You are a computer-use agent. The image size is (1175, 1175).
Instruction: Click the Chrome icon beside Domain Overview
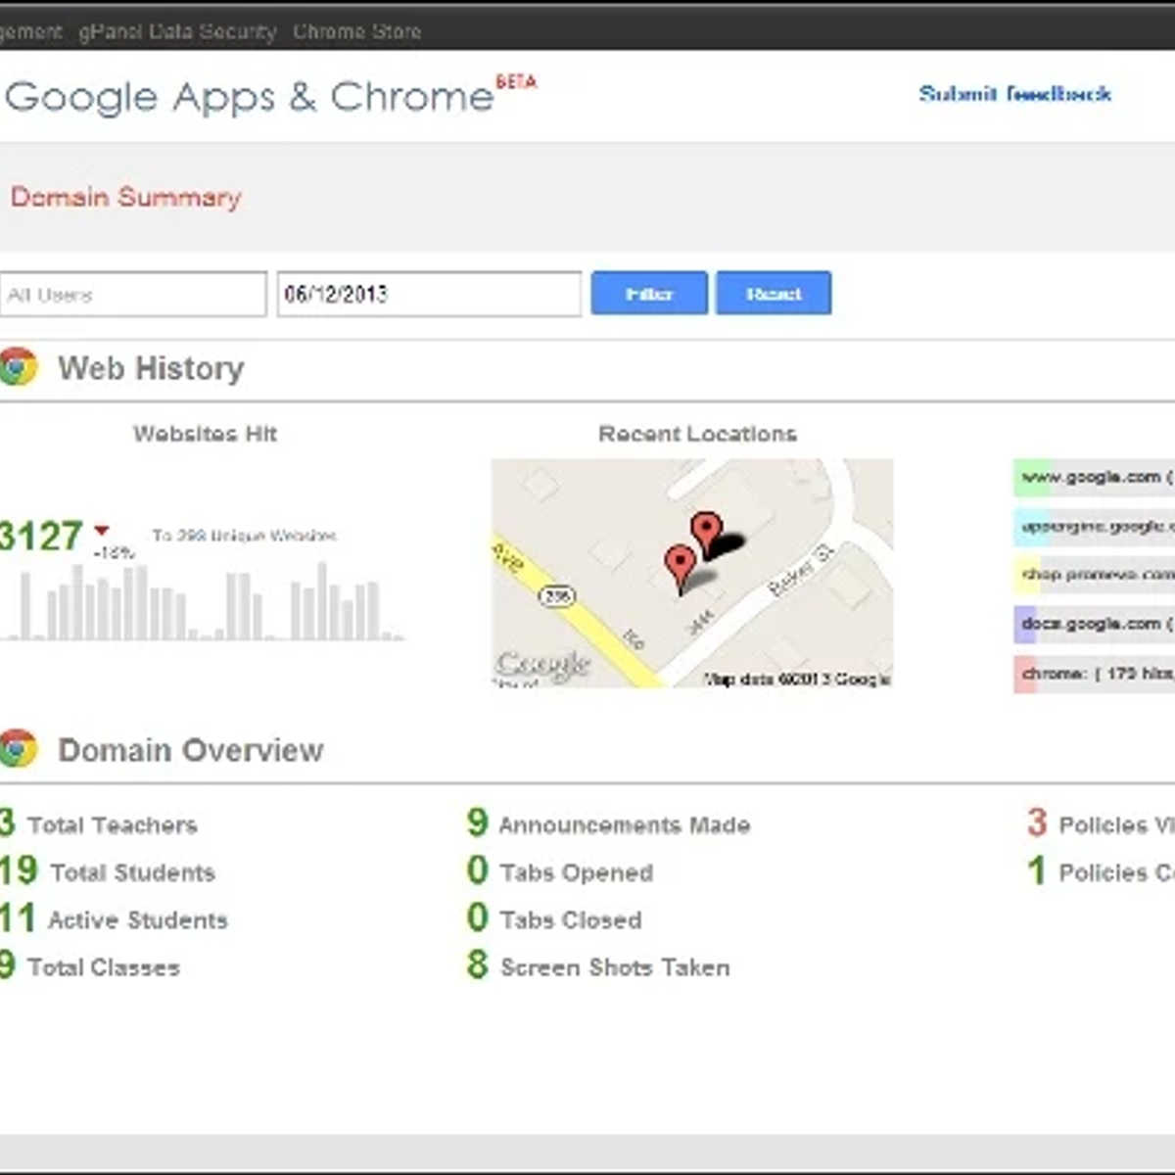pyautogui.click(x=18, y=749)
